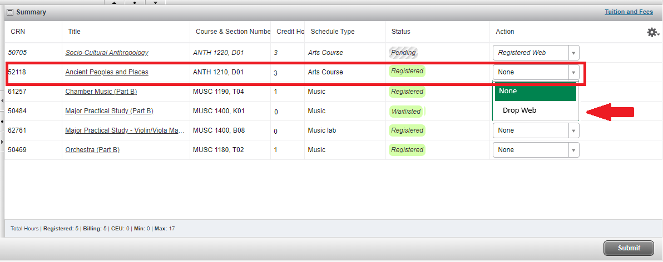This screenshot has width=663, height=262.
Task: Sort by the CRN column header
Action: pyautogui.click(x=18, y=32)
